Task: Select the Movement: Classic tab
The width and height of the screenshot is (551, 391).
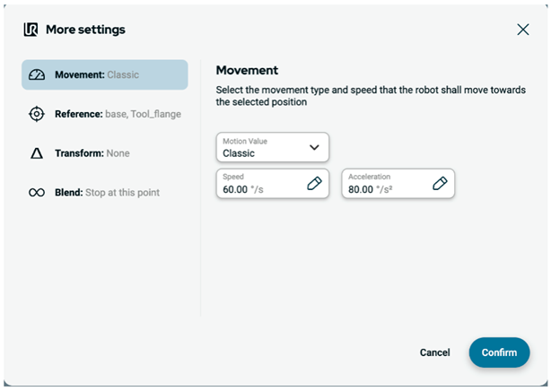Action: [105, 75]
